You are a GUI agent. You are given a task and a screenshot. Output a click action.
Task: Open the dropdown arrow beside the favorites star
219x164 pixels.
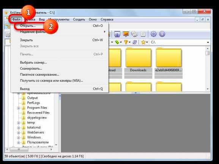[147, 42]
